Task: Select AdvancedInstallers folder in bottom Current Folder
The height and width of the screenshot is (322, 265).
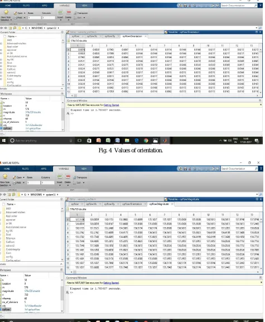Action: (x=16, y=212)
